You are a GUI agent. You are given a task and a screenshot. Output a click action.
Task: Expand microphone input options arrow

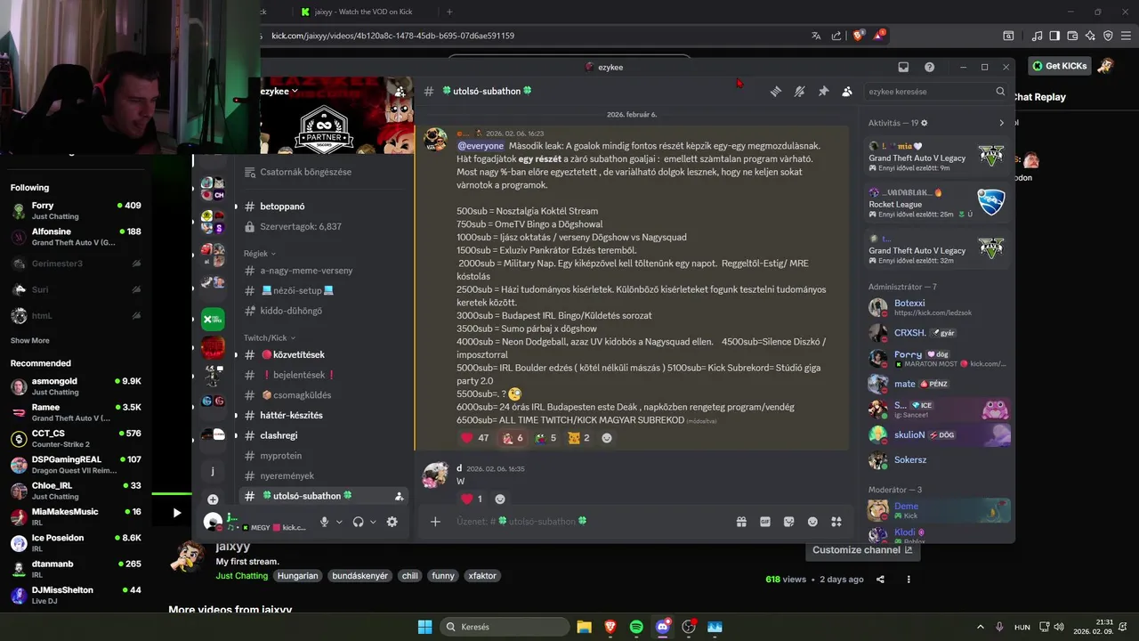pyautogui.click(x=339, y=522)
